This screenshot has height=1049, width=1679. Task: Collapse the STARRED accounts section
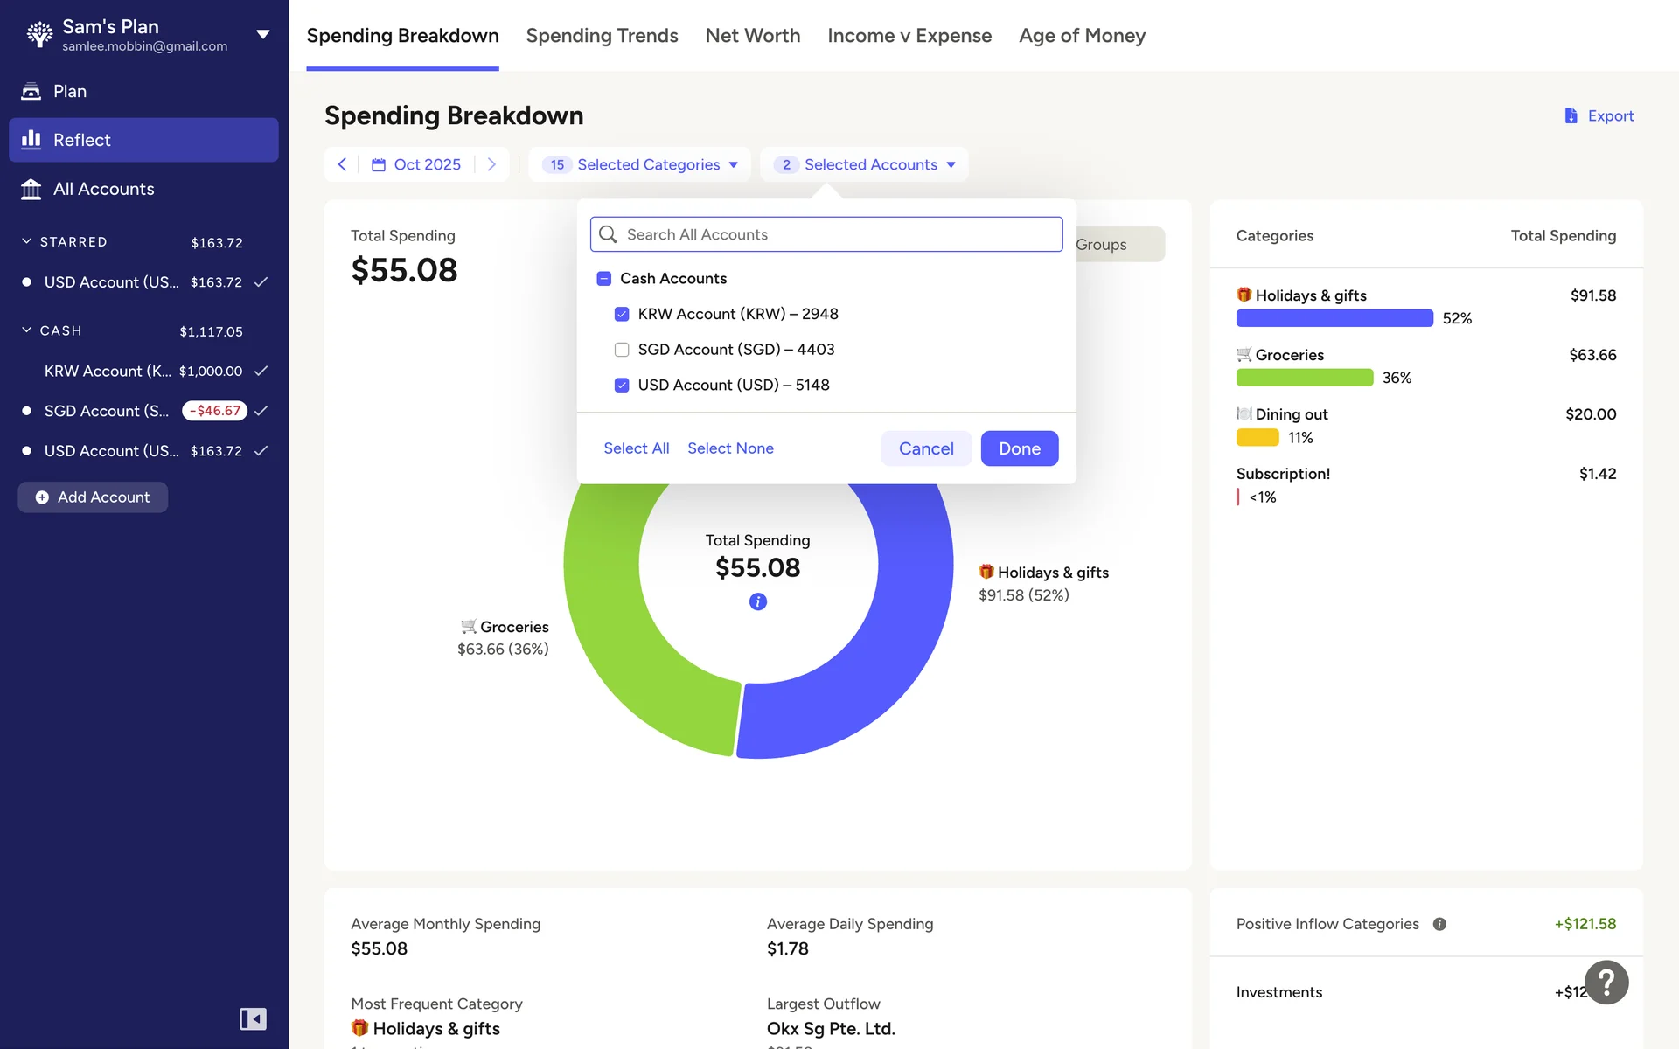coord(26,241)
